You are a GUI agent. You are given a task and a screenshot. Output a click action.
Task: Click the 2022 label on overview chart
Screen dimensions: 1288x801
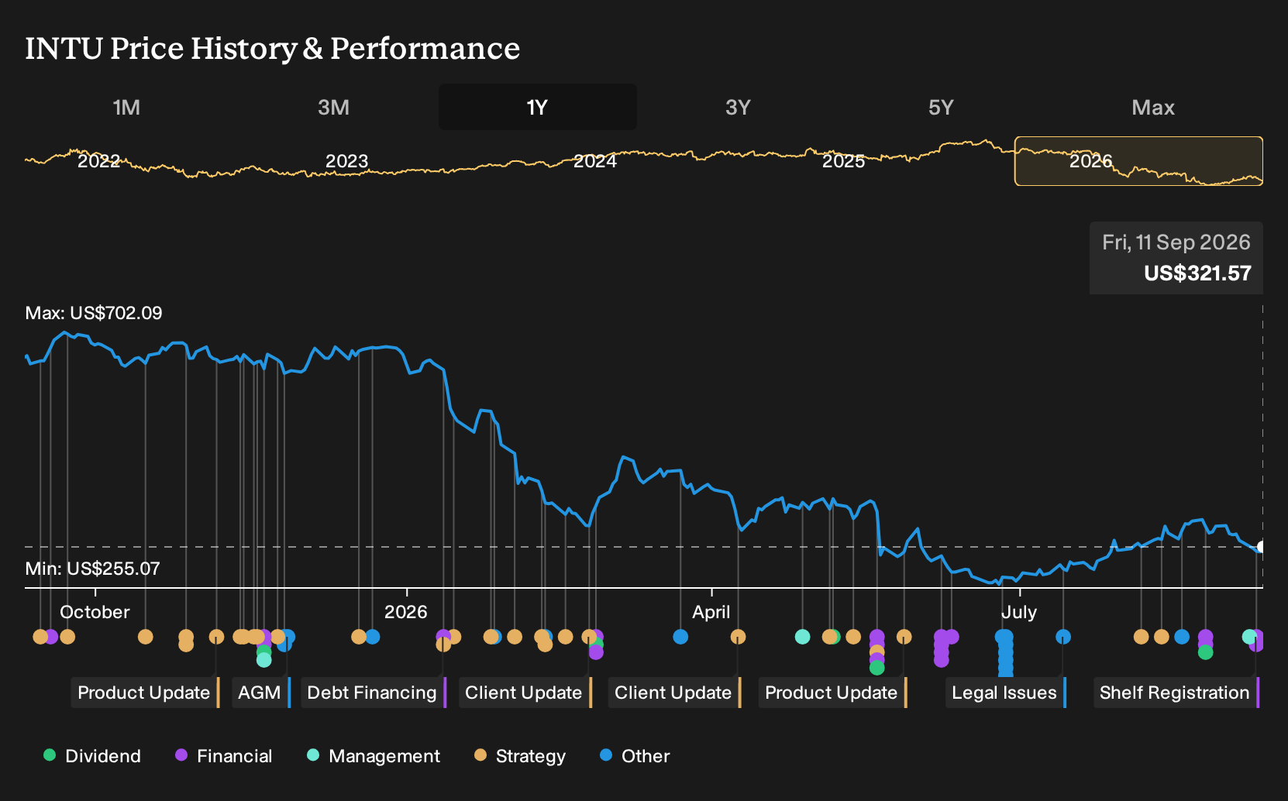coord(98,161)
